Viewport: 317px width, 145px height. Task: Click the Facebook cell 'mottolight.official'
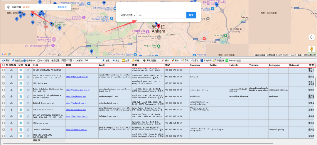(199, 90)
